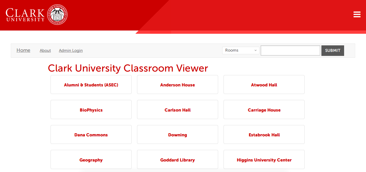Open the Anderson House building card

178,85
